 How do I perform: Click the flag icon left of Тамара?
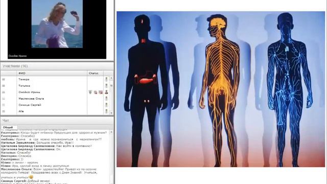(4, 80)
